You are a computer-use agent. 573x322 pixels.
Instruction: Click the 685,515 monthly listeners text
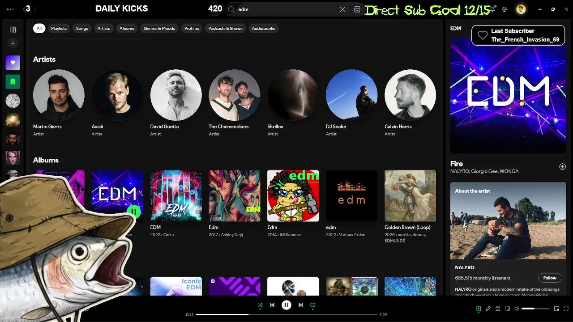[483, 278]
